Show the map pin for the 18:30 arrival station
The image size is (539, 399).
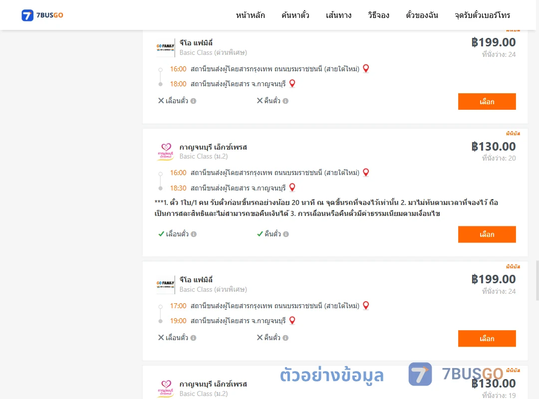292,188
